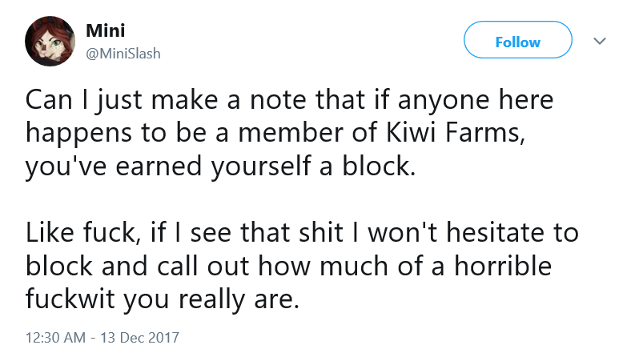
Task: Follow the @MiniSlash account
Action: pos(518,40)
